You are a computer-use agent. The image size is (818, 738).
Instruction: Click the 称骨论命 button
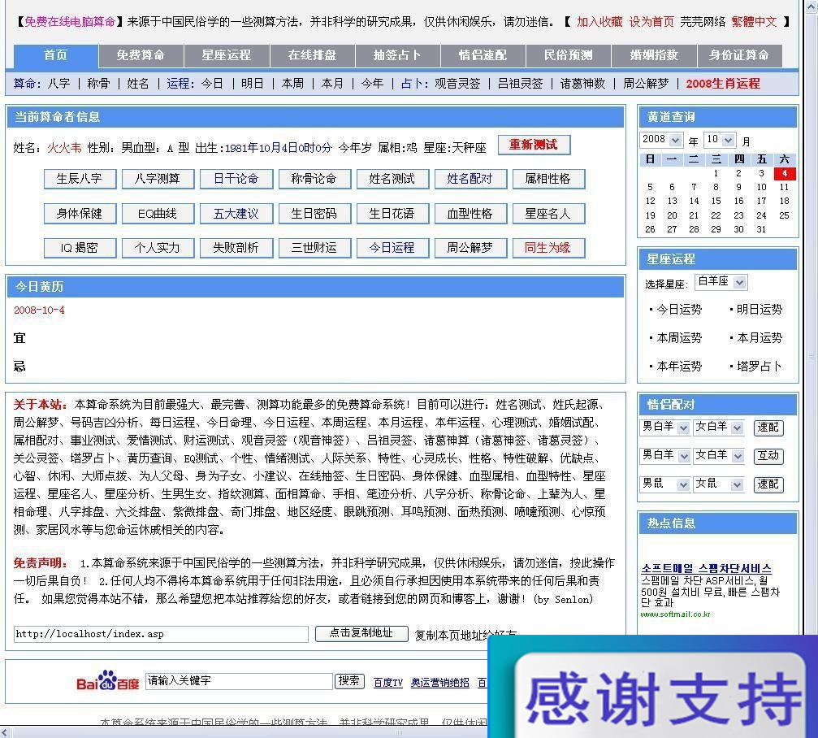pyautogui.click(x=314, y=179)
